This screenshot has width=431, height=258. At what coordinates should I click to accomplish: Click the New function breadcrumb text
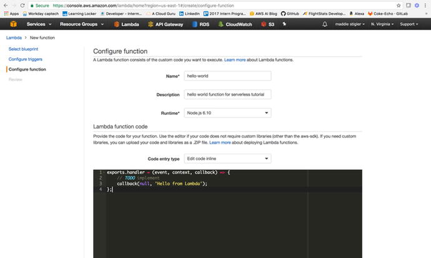42,37
